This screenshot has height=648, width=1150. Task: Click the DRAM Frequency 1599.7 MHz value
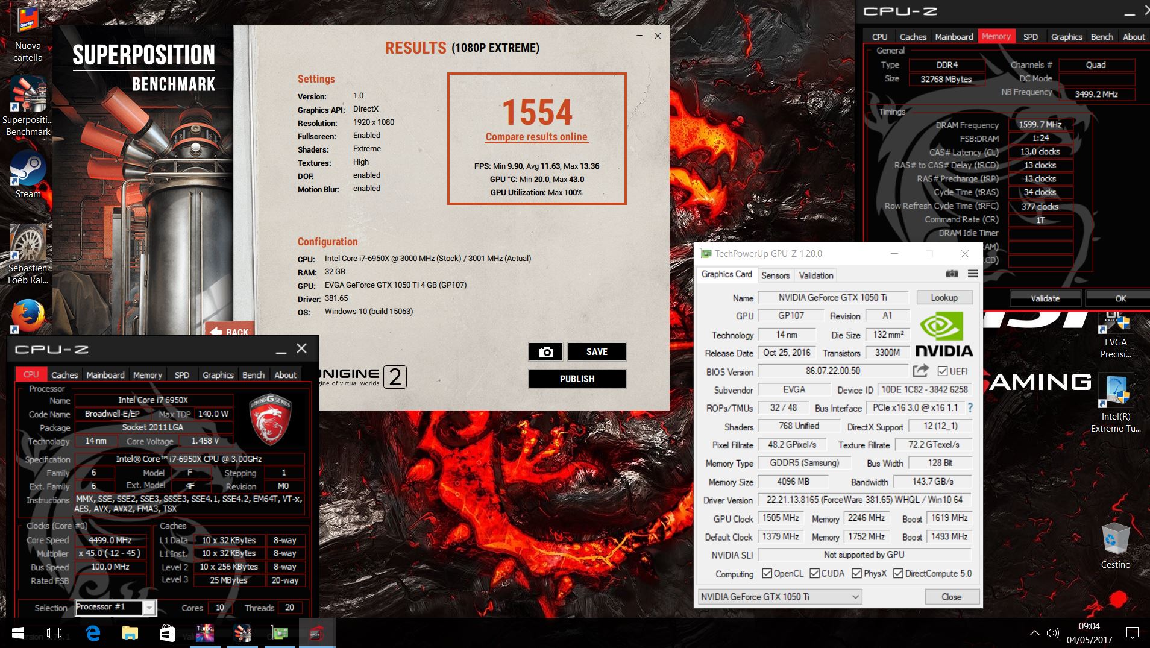pos(1040,124)
